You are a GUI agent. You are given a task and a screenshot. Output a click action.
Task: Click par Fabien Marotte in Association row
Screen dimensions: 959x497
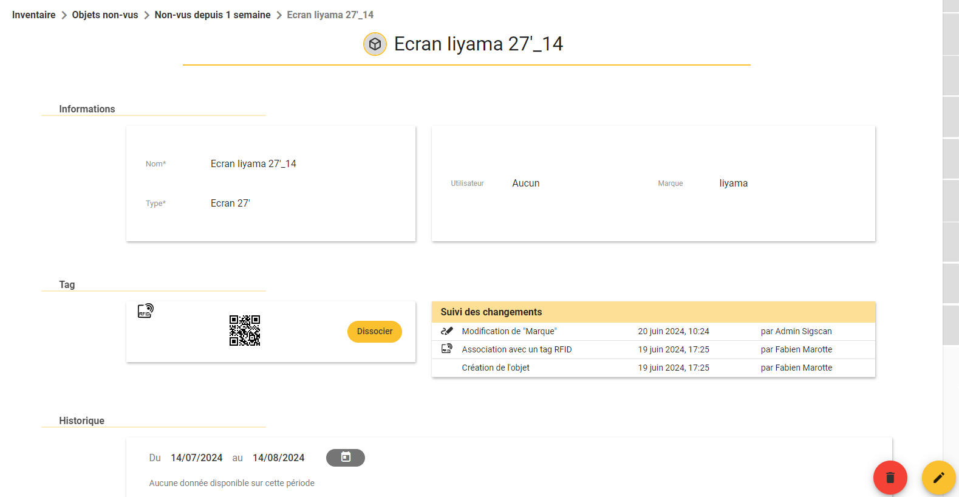[796, 349]
